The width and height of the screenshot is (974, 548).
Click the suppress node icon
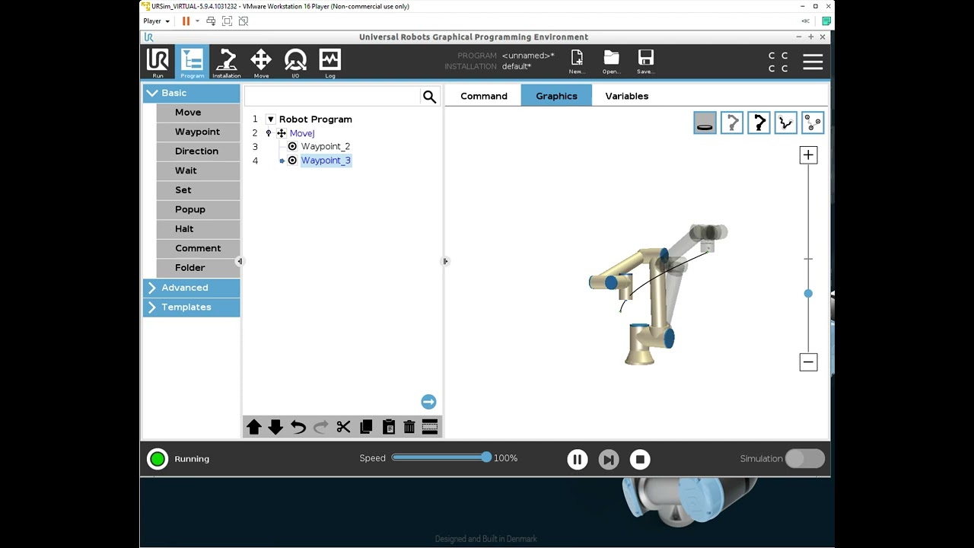pos(430,427)
